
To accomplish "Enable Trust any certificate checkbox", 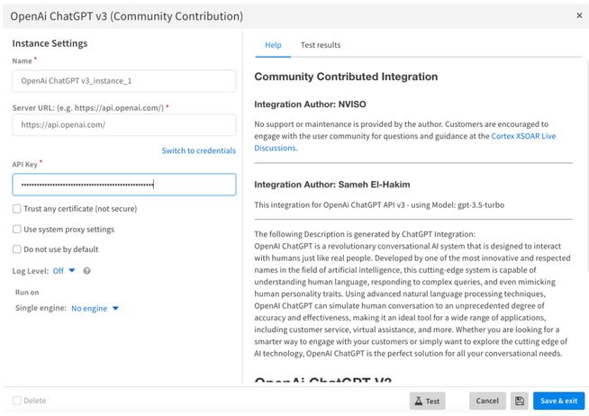I will click(17, 209).
